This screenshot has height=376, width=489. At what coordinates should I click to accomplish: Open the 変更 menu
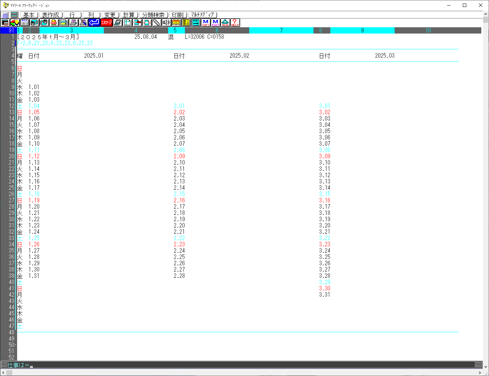(110, 15)
